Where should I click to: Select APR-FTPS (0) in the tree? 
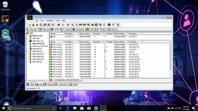[37, 51]
